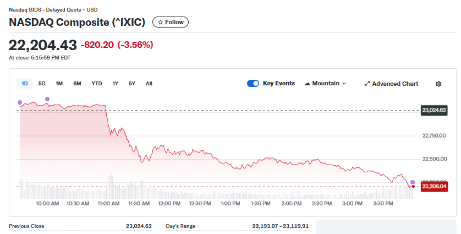Switch chart to YTD range
This screenshot has height=234, width=461.
coord(97,84)
